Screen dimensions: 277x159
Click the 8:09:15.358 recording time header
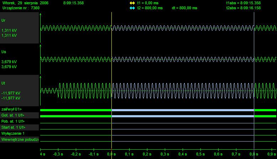click(73, 3)
